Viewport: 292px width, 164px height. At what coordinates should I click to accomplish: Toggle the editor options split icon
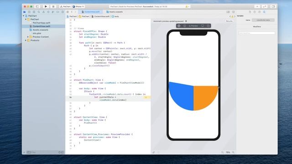(228, 12)
